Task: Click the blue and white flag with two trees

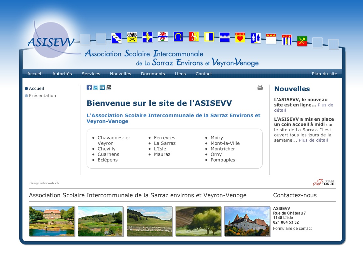Action: [x=256, y=38]
